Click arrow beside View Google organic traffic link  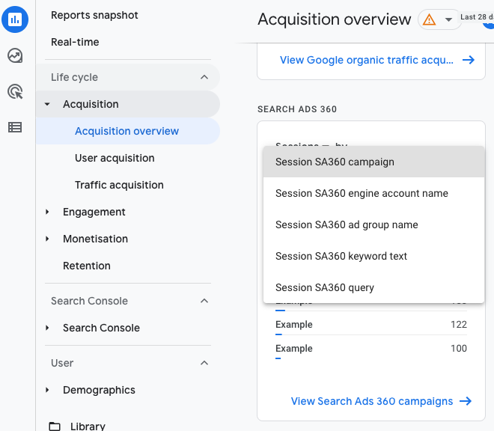click(469, 60)
